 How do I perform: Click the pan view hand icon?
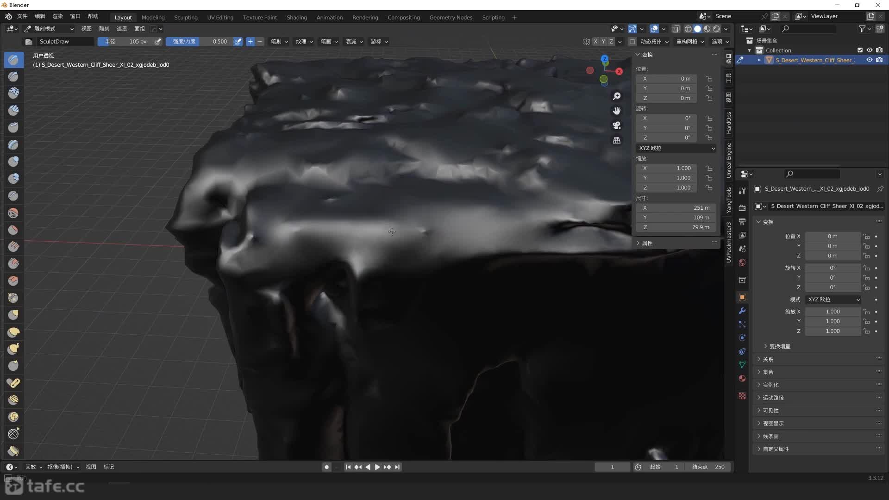click(x=617, y=111)
